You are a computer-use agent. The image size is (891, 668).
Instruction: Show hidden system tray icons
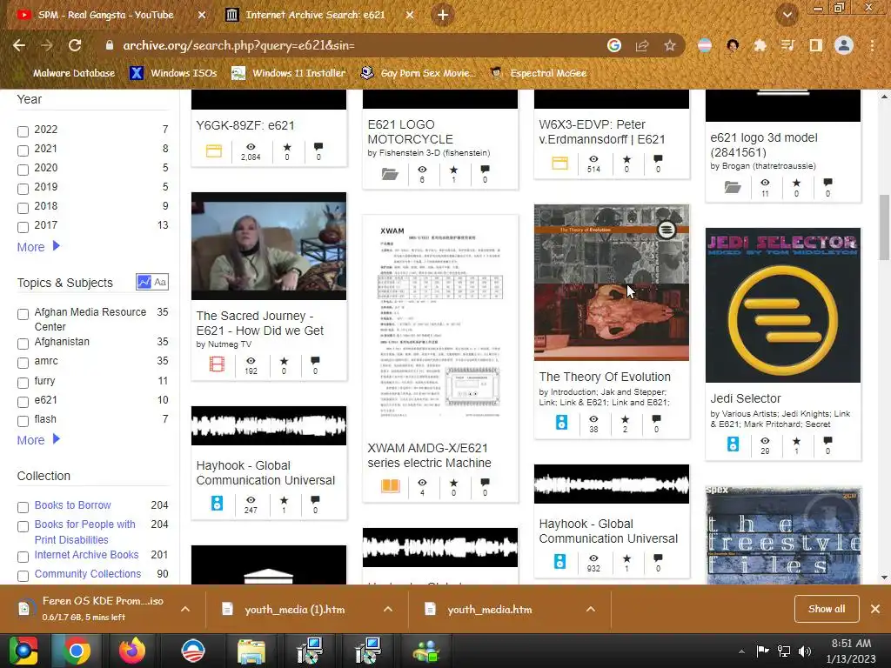click(x=741, y=651)
